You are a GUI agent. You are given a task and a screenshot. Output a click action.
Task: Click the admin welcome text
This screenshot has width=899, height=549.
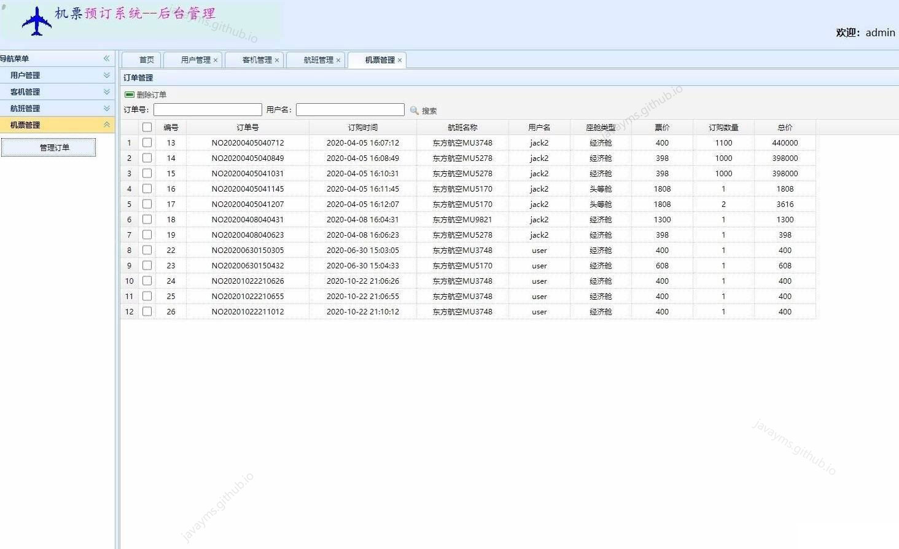pyautogui.click(x=865, y=33)
